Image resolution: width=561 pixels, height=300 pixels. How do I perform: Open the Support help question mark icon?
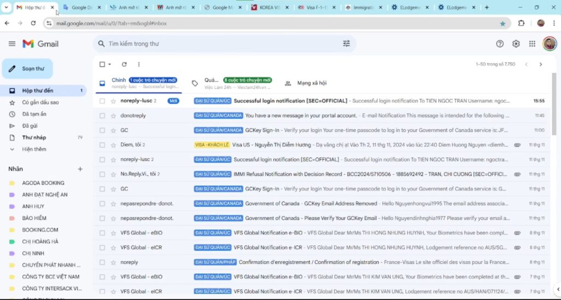pos(500,44)
